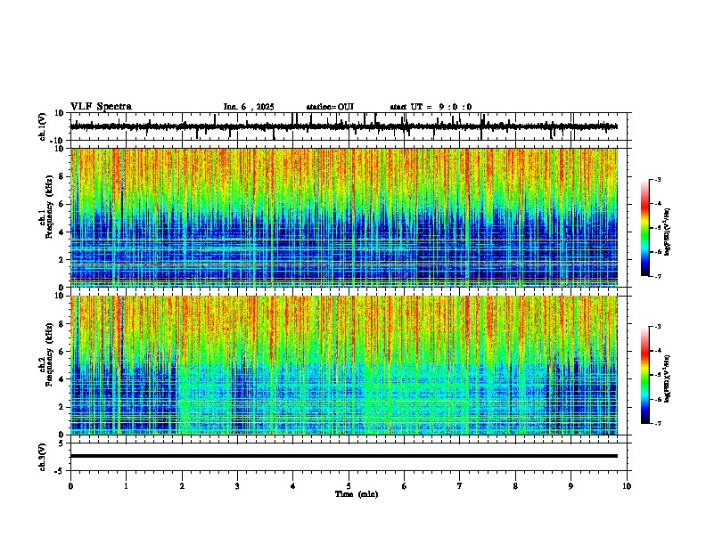Viewport: 706px width, 545px height.
Task: Click the ch.3 flat voltage trace
Action: pos(344,456)
